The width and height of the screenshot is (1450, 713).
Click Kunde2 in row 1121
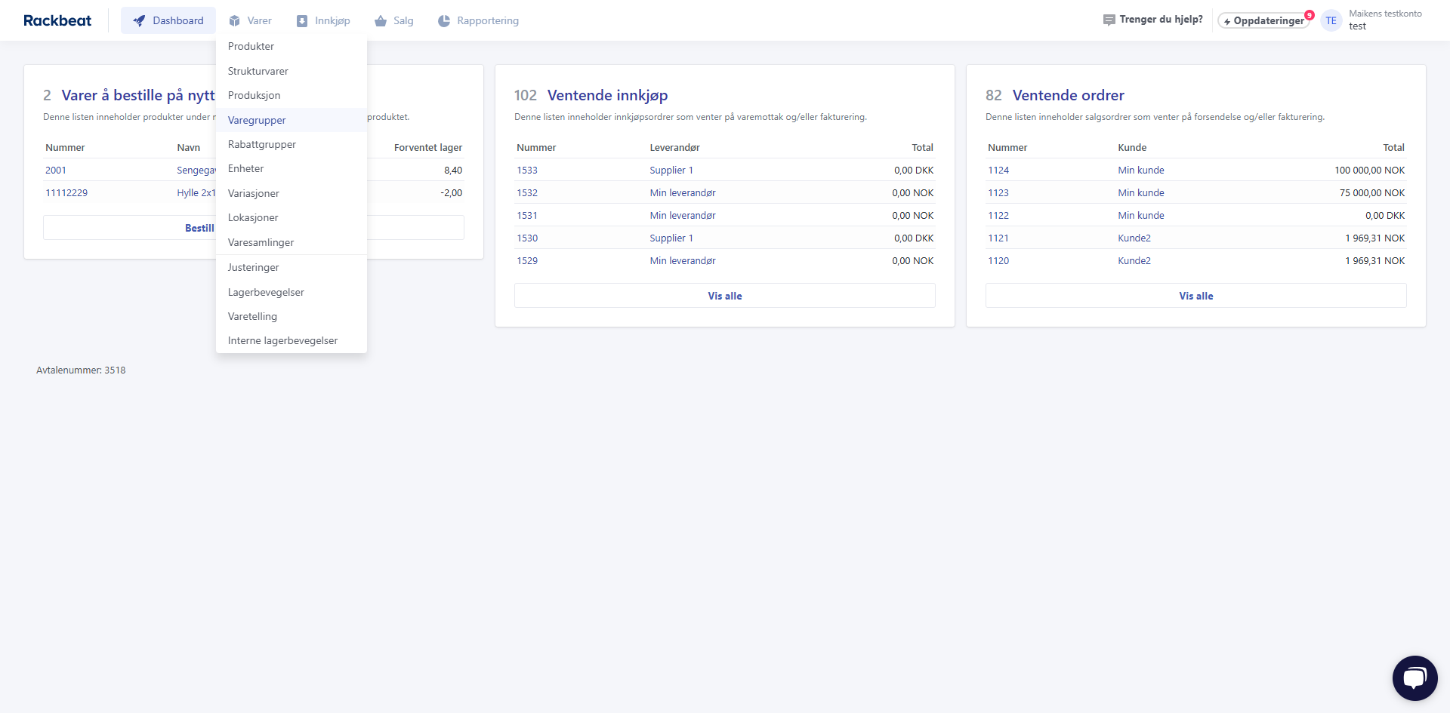pyautogui.click(x=1134, y=238)
